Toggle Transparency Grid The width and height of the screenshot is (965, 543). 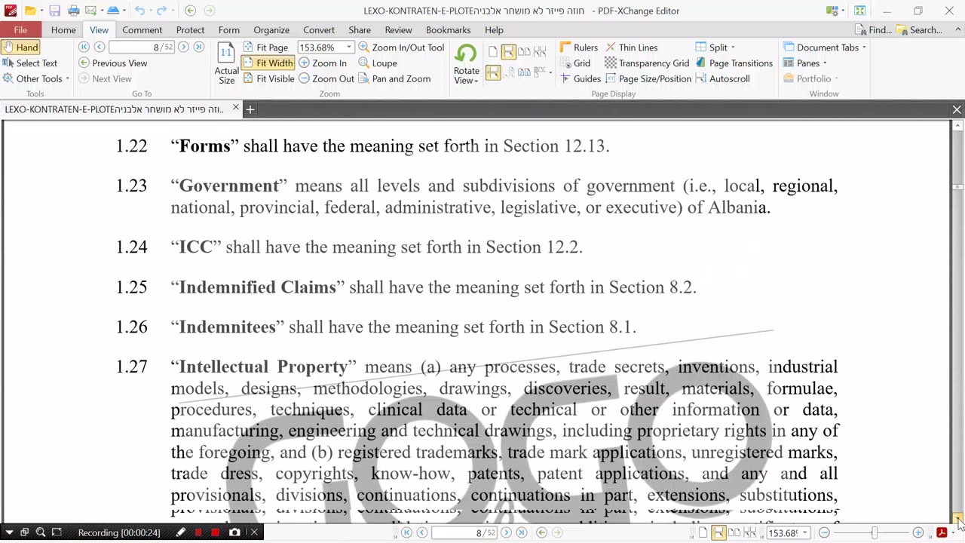[647, 63]
